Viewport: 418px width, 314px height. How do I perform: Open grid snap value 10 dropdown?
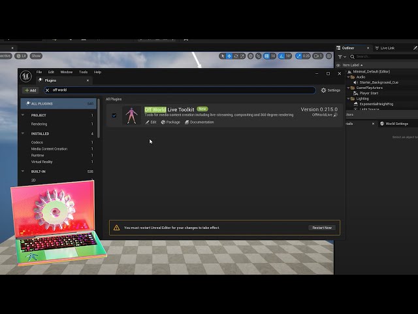click(x=273, y=56)
